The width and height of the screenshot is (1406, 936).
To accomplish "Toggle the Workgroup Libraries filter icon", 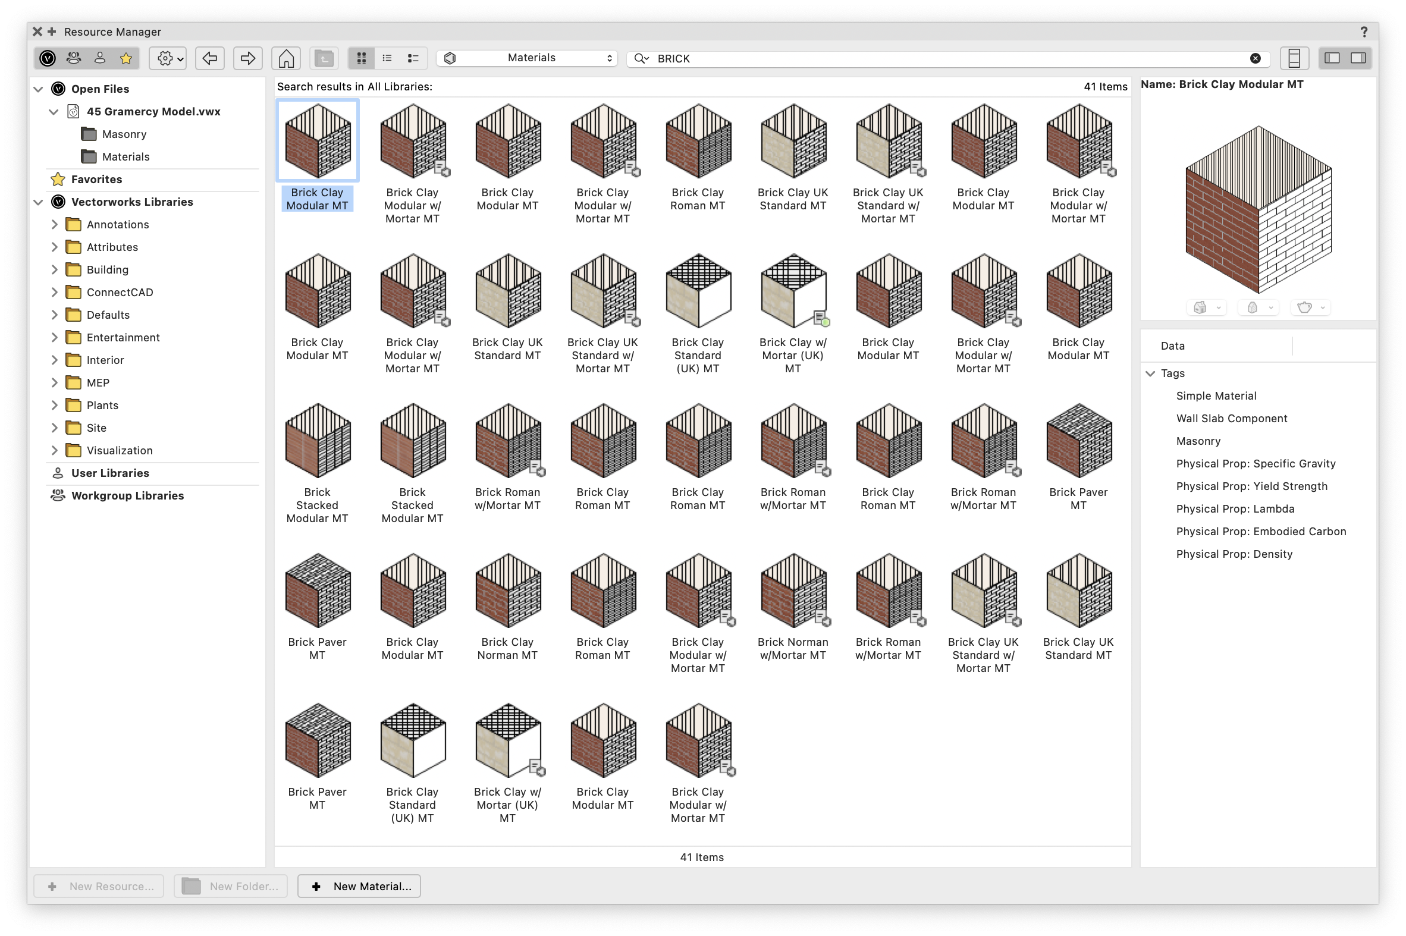I will point(74,58).
